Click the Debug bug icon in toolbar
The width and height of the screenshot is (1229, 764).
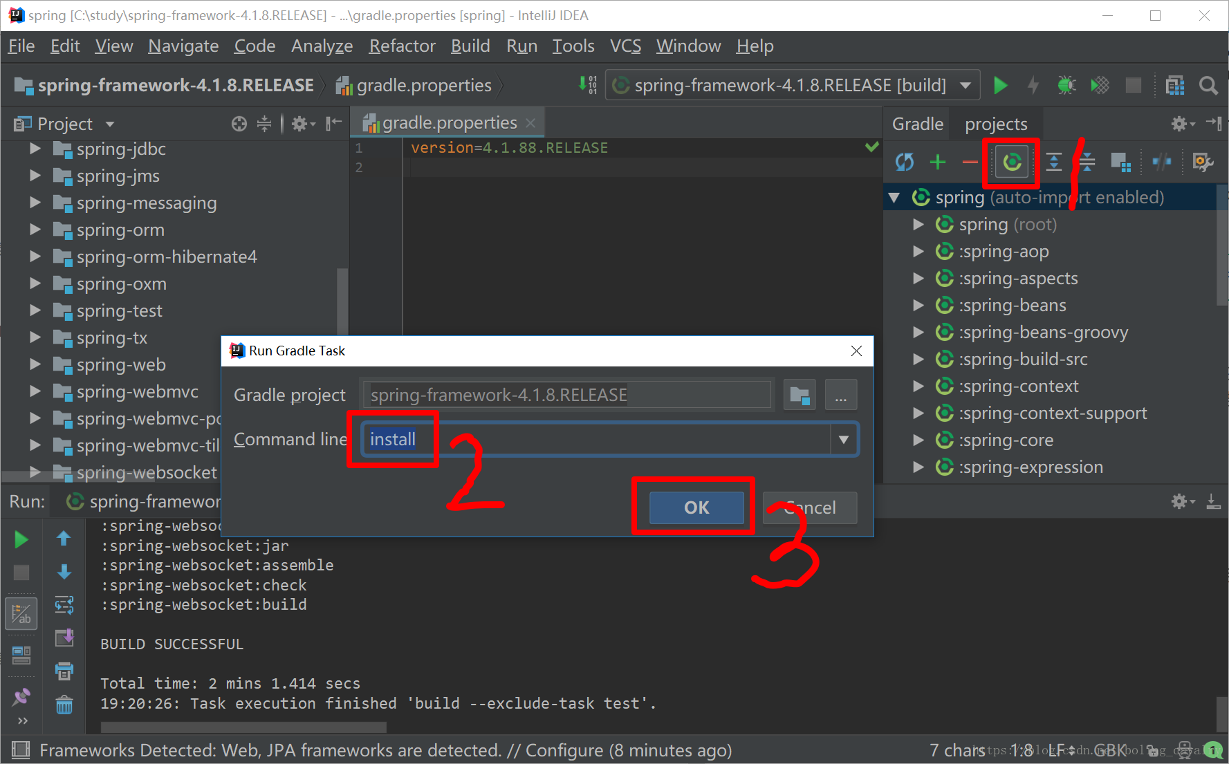(1066, 86)
